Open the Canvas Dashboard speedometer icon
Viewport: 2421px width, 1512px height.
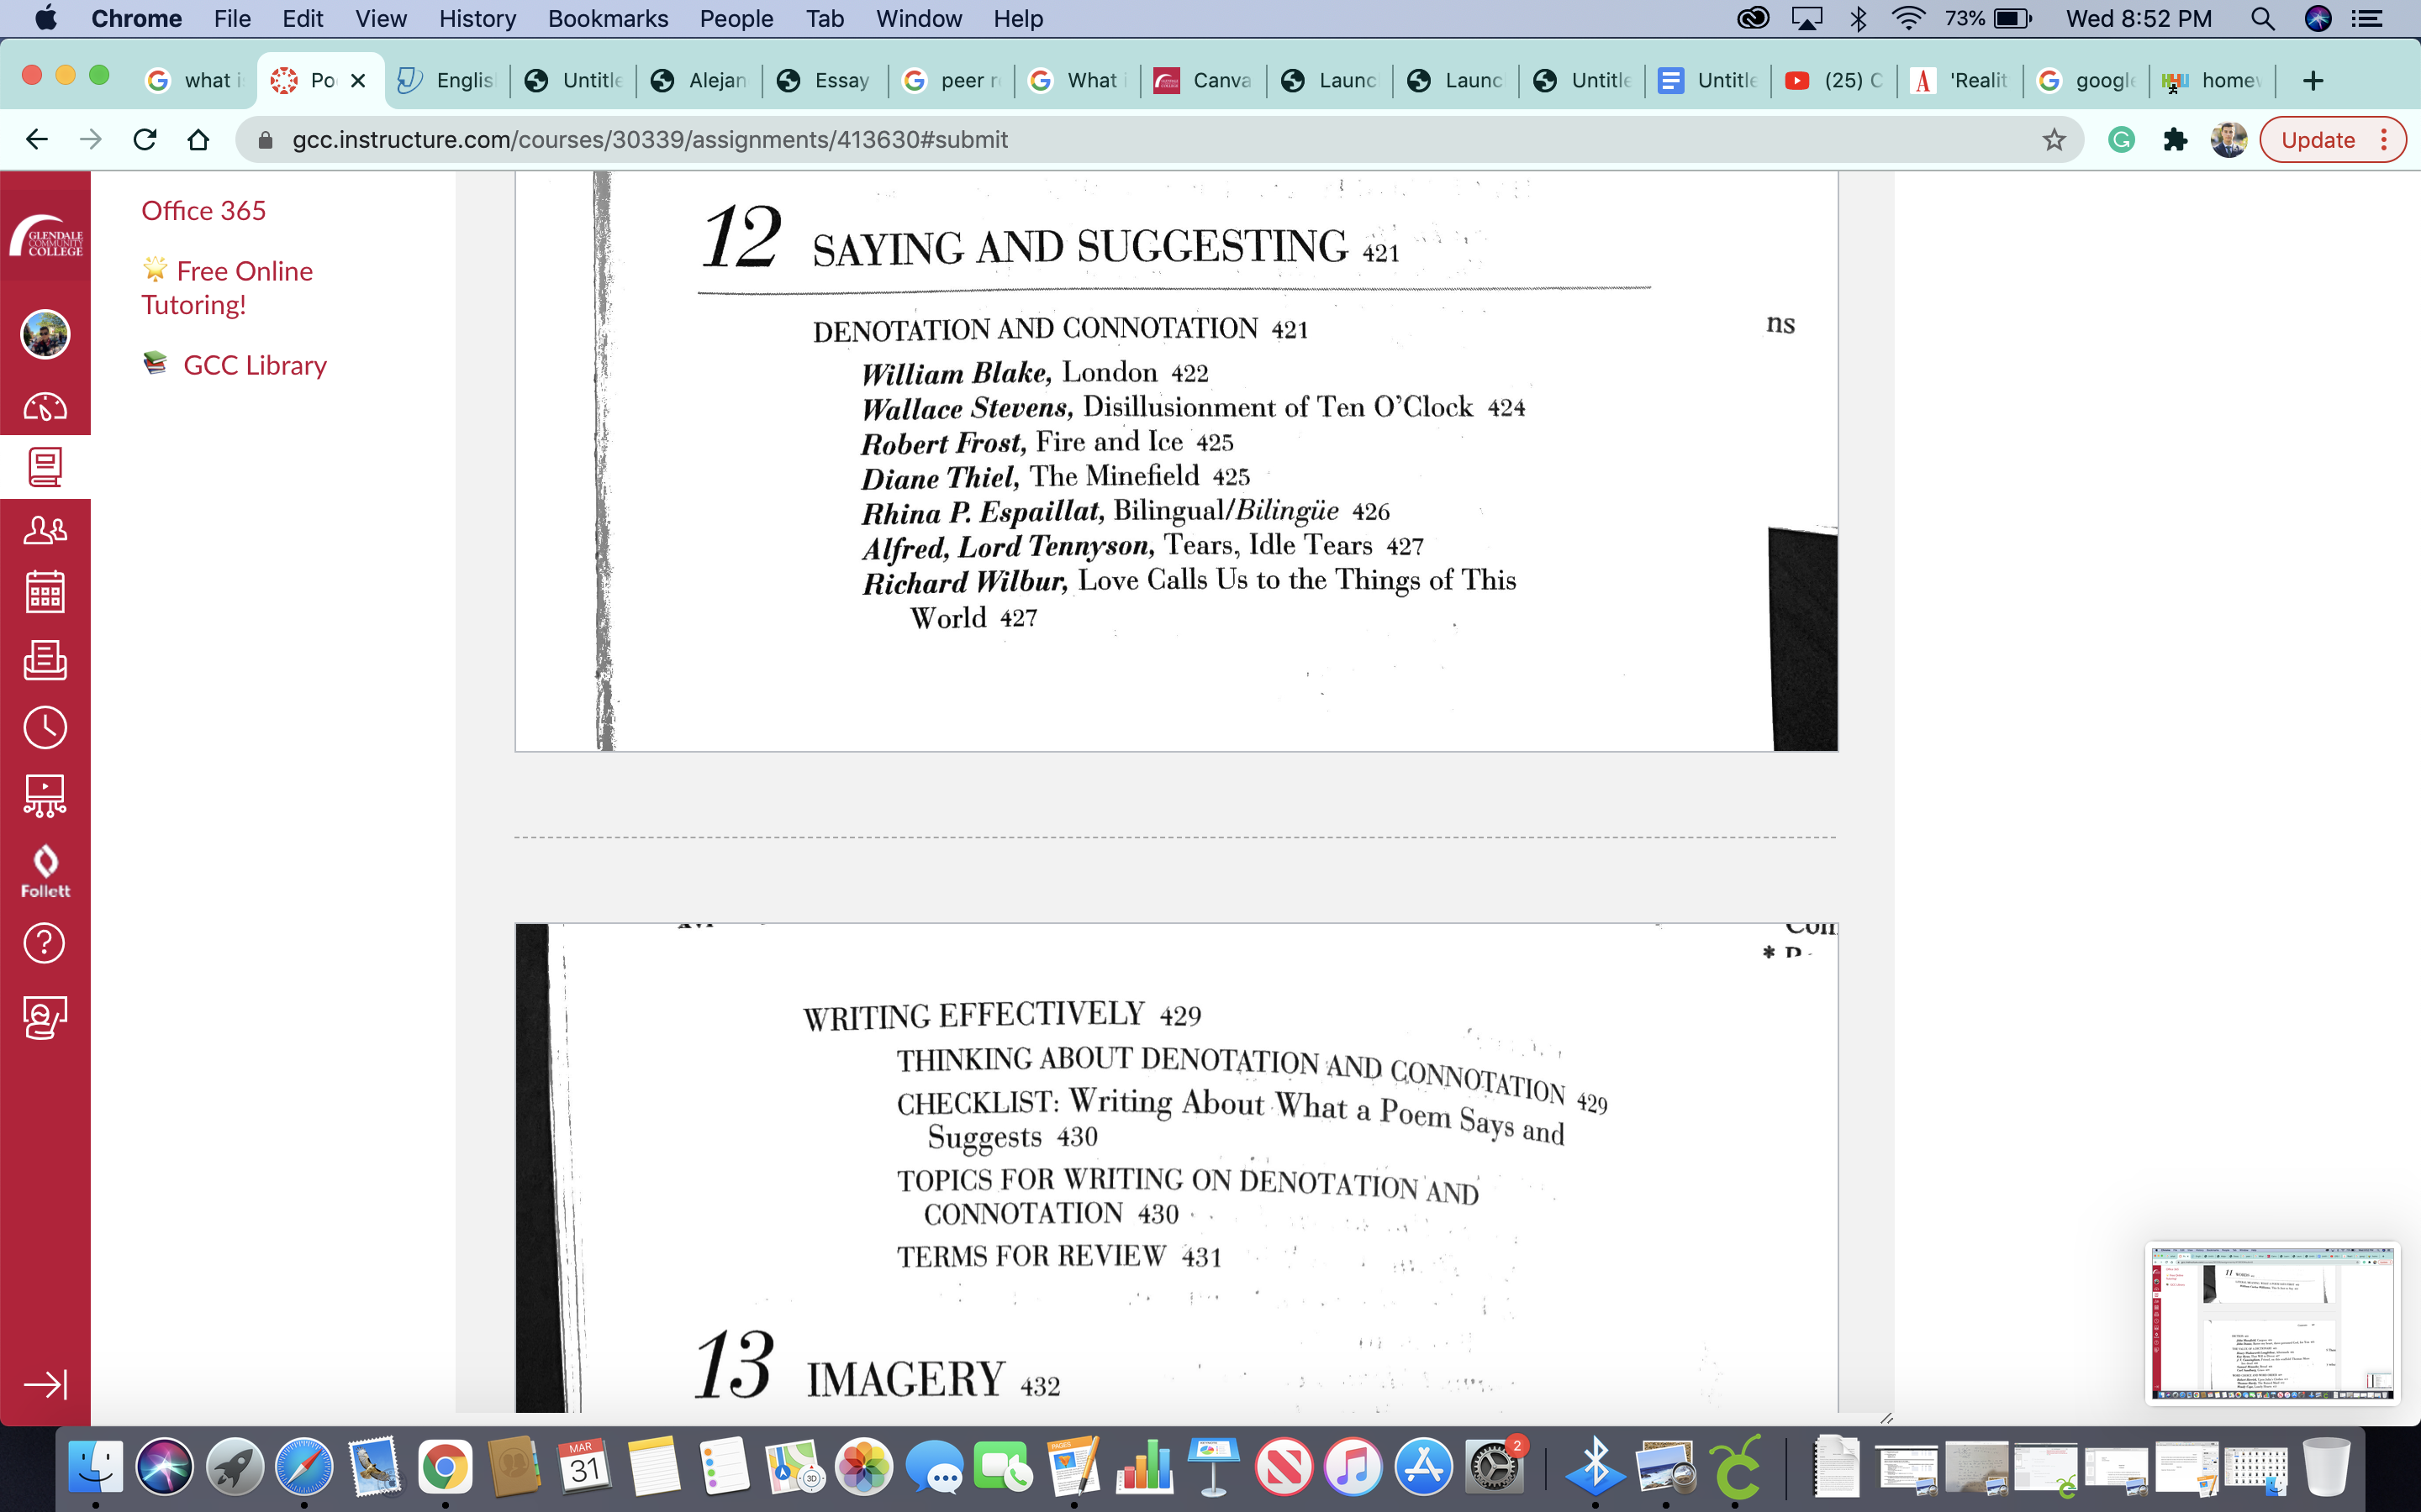tap(45, 407)
